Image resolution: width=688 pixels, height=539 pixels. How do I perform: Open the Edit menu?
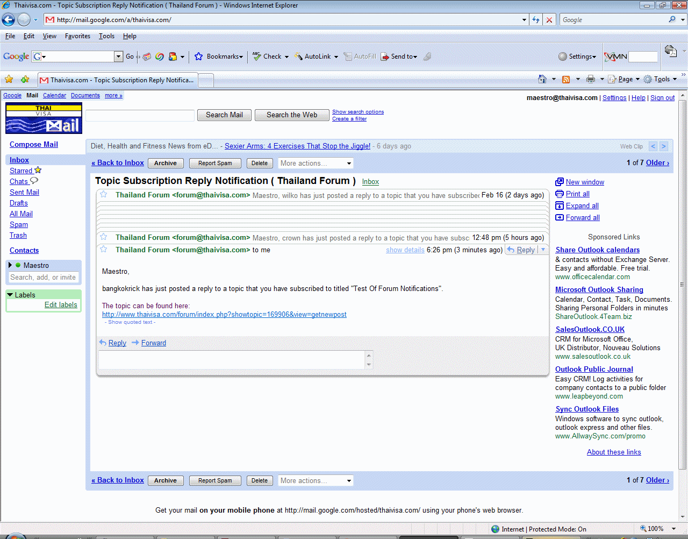29,36
